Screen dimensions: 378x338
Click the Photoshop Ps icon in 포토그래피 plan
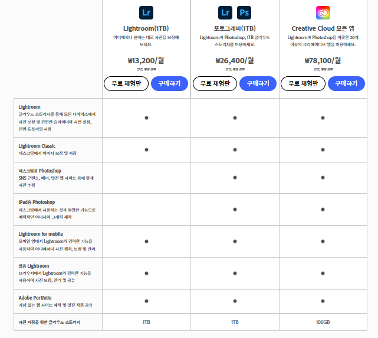pos(244,12)
